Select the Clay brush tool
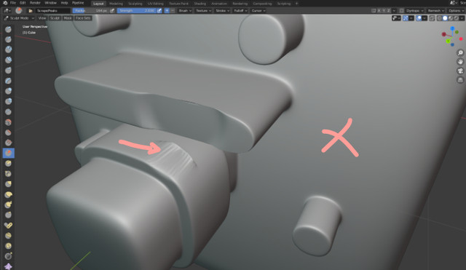This screenshot has width=466, height=270. tap(8, 49)
